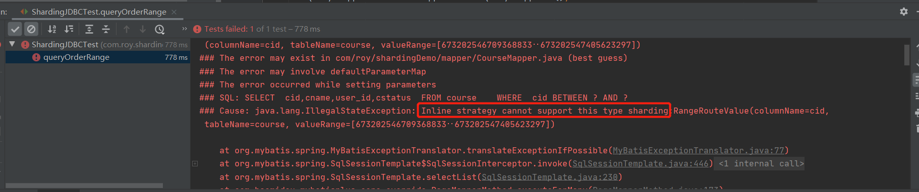Sort tests by duration
This screenshot has width=919, height=192.
click(69, 29)
